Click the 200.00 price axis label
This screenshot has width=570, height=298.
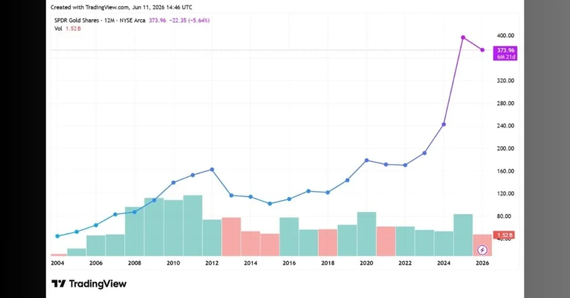[x=505, y=148]
